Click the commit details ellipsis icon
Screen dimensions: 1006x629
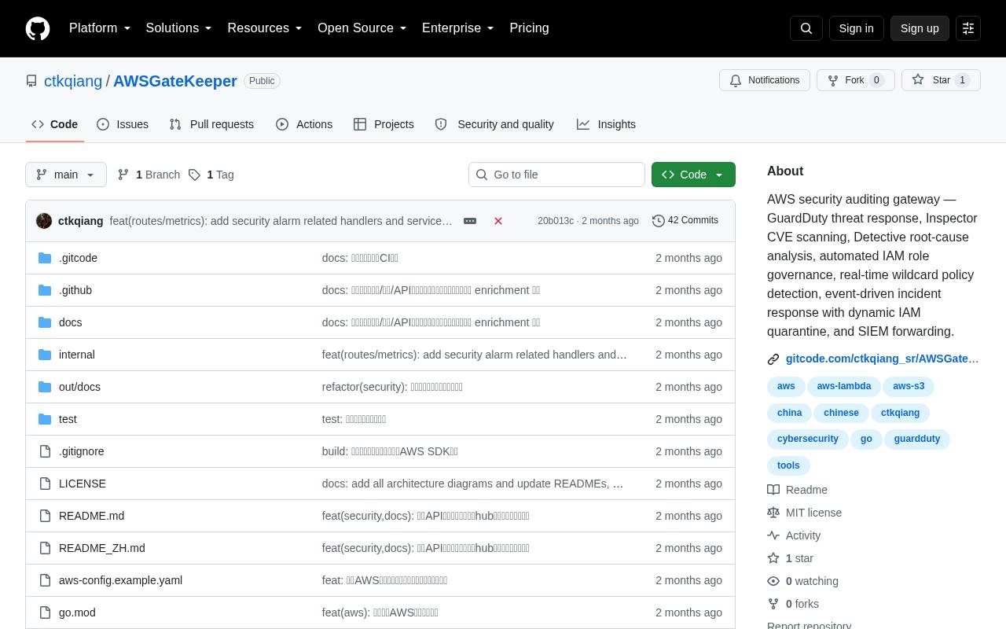coord(470,221)
